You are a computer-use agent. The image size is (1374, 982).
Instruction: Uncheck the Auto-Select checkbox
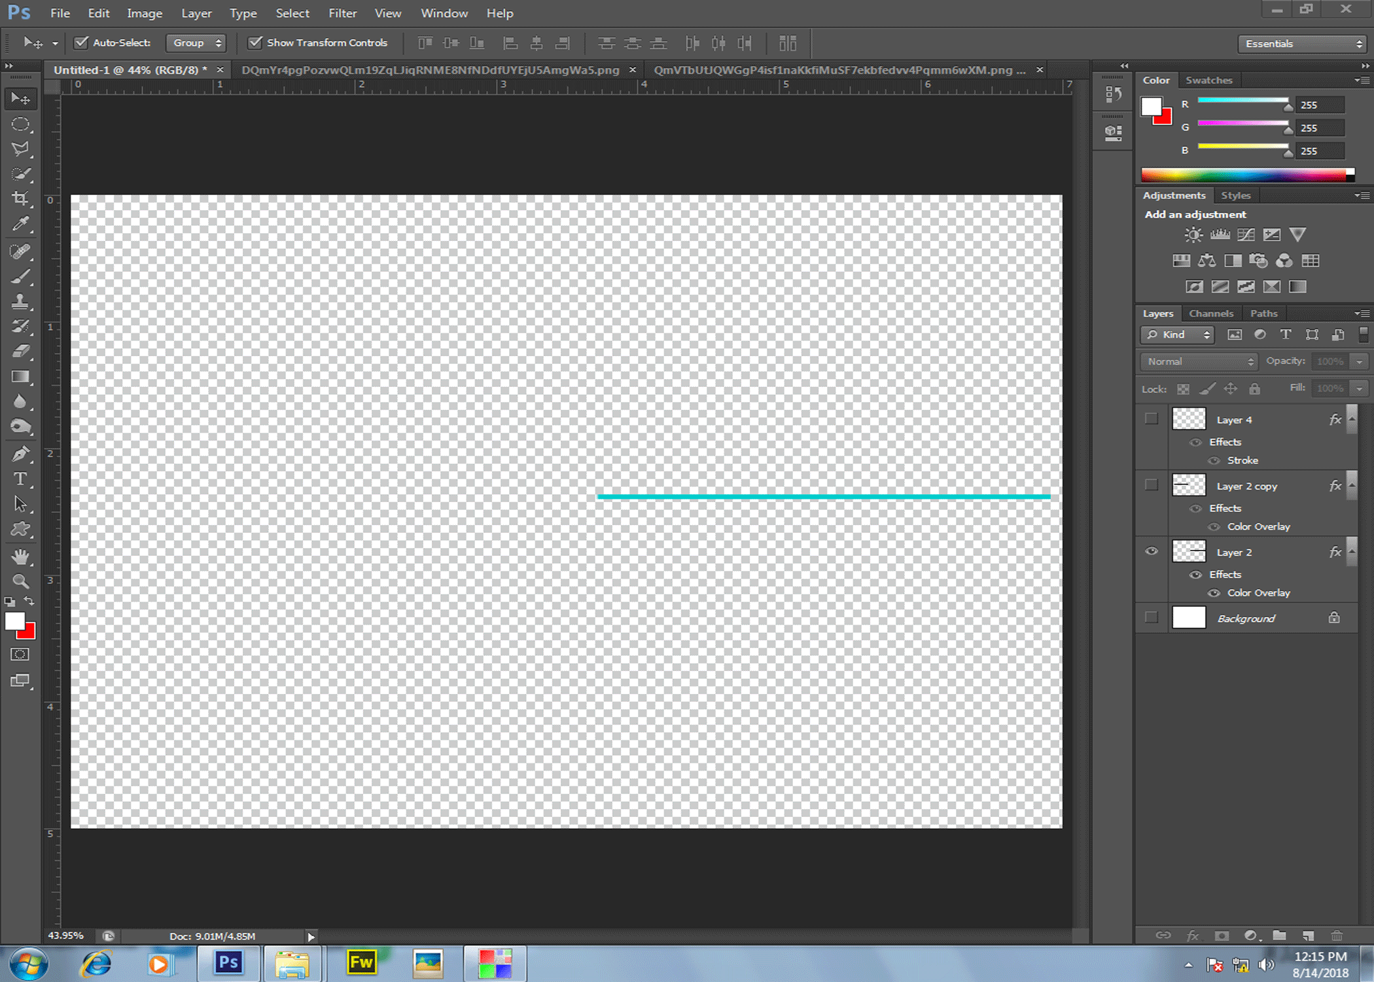pos(81,43)
